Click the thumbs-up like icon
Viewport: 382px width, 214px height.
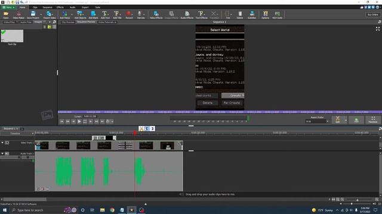coord(362,7)
